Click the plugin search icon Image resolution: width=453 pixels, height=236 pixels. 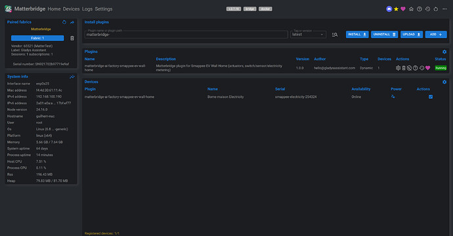coord(335,35)
